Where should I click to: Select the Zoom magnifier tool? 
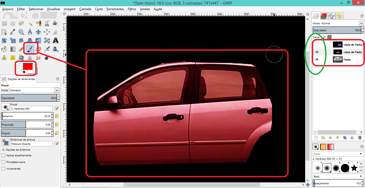coord(21,32)
